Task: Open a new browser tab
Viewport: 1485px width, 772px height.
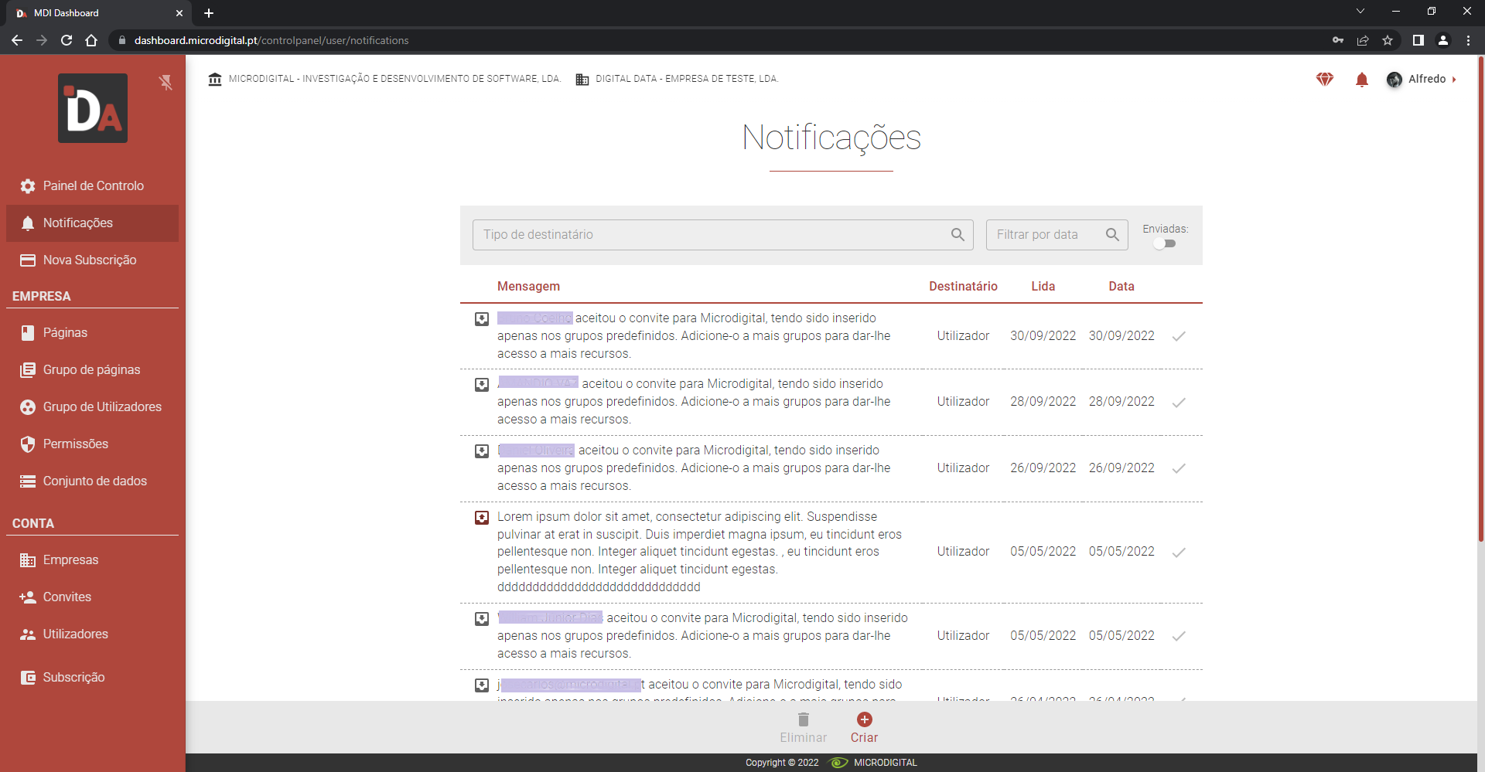Action: pos(209,13)
